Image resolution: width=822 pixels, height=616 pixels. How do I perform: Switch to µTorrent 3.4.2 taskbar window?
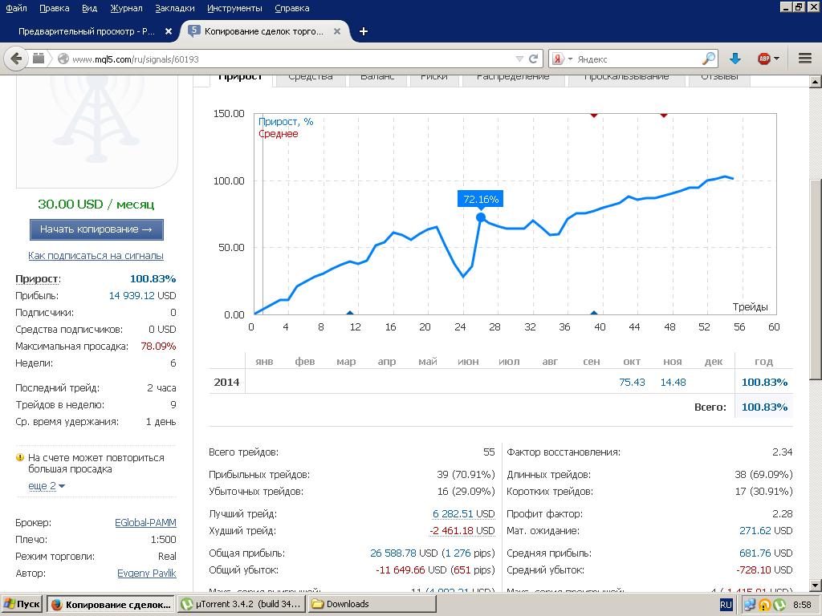coord(241,604)
